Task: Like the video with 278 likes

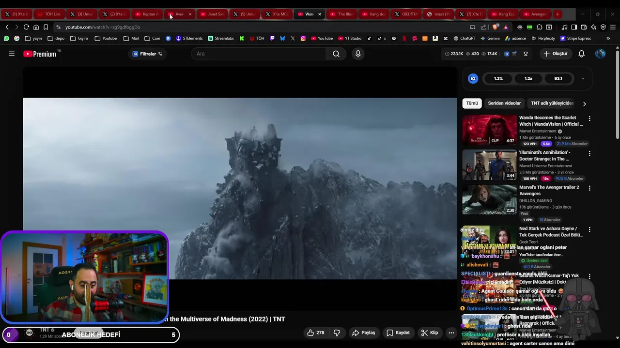Action: [x=315, y=333]
